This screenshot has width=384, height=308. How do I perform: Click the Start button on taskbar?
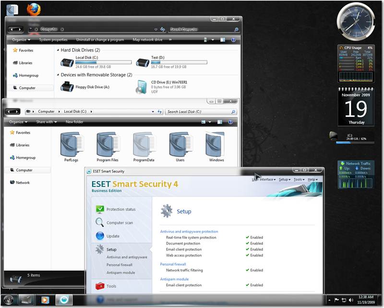(x=9, y=300)
